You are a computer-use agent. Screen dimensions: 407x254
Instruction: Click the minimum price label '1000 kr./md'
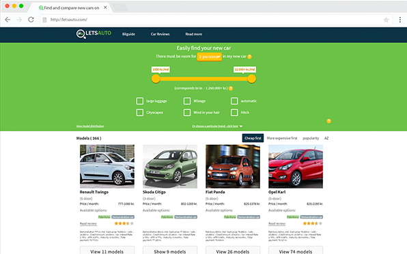(160, 69)
